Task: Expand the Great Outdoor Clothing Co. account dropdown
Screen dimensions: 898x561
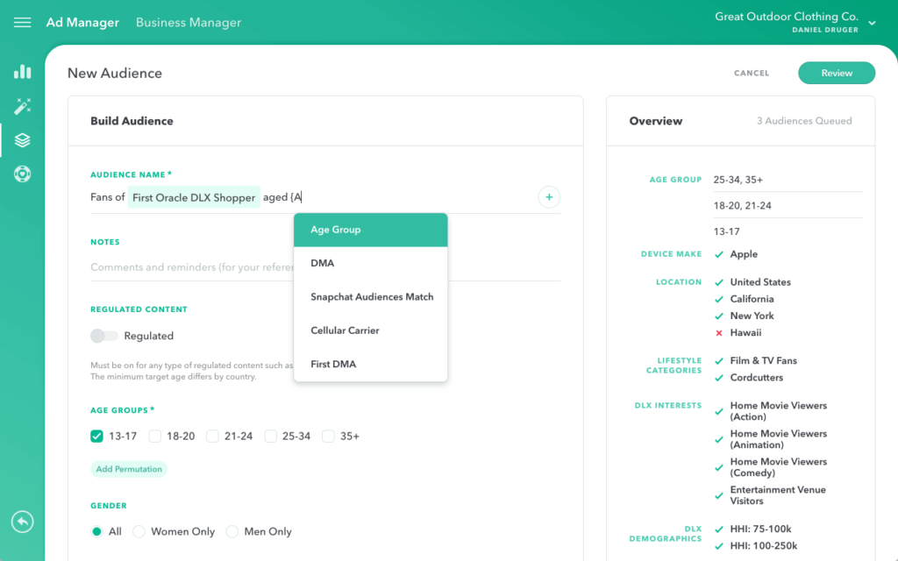Action: (x=872, y=24)
